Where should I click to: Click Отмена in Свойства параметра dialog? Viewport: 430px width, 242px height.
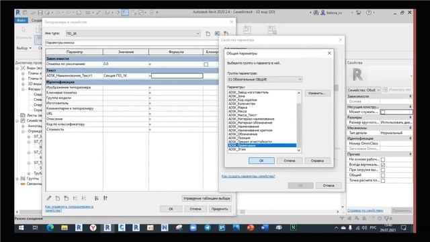pos(329,186)
